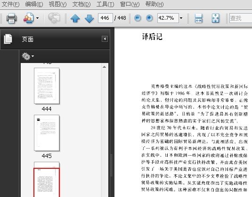Viewport: 252px width, 197px height.
Task: Click the page number field showing 446
Action: (106, 18)
